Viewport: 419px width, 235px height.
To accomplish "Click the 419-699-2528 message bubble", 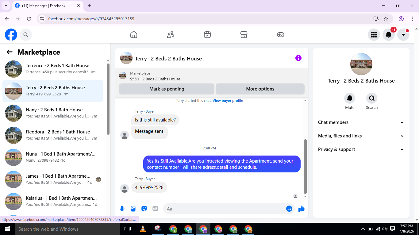I will 149,187.
